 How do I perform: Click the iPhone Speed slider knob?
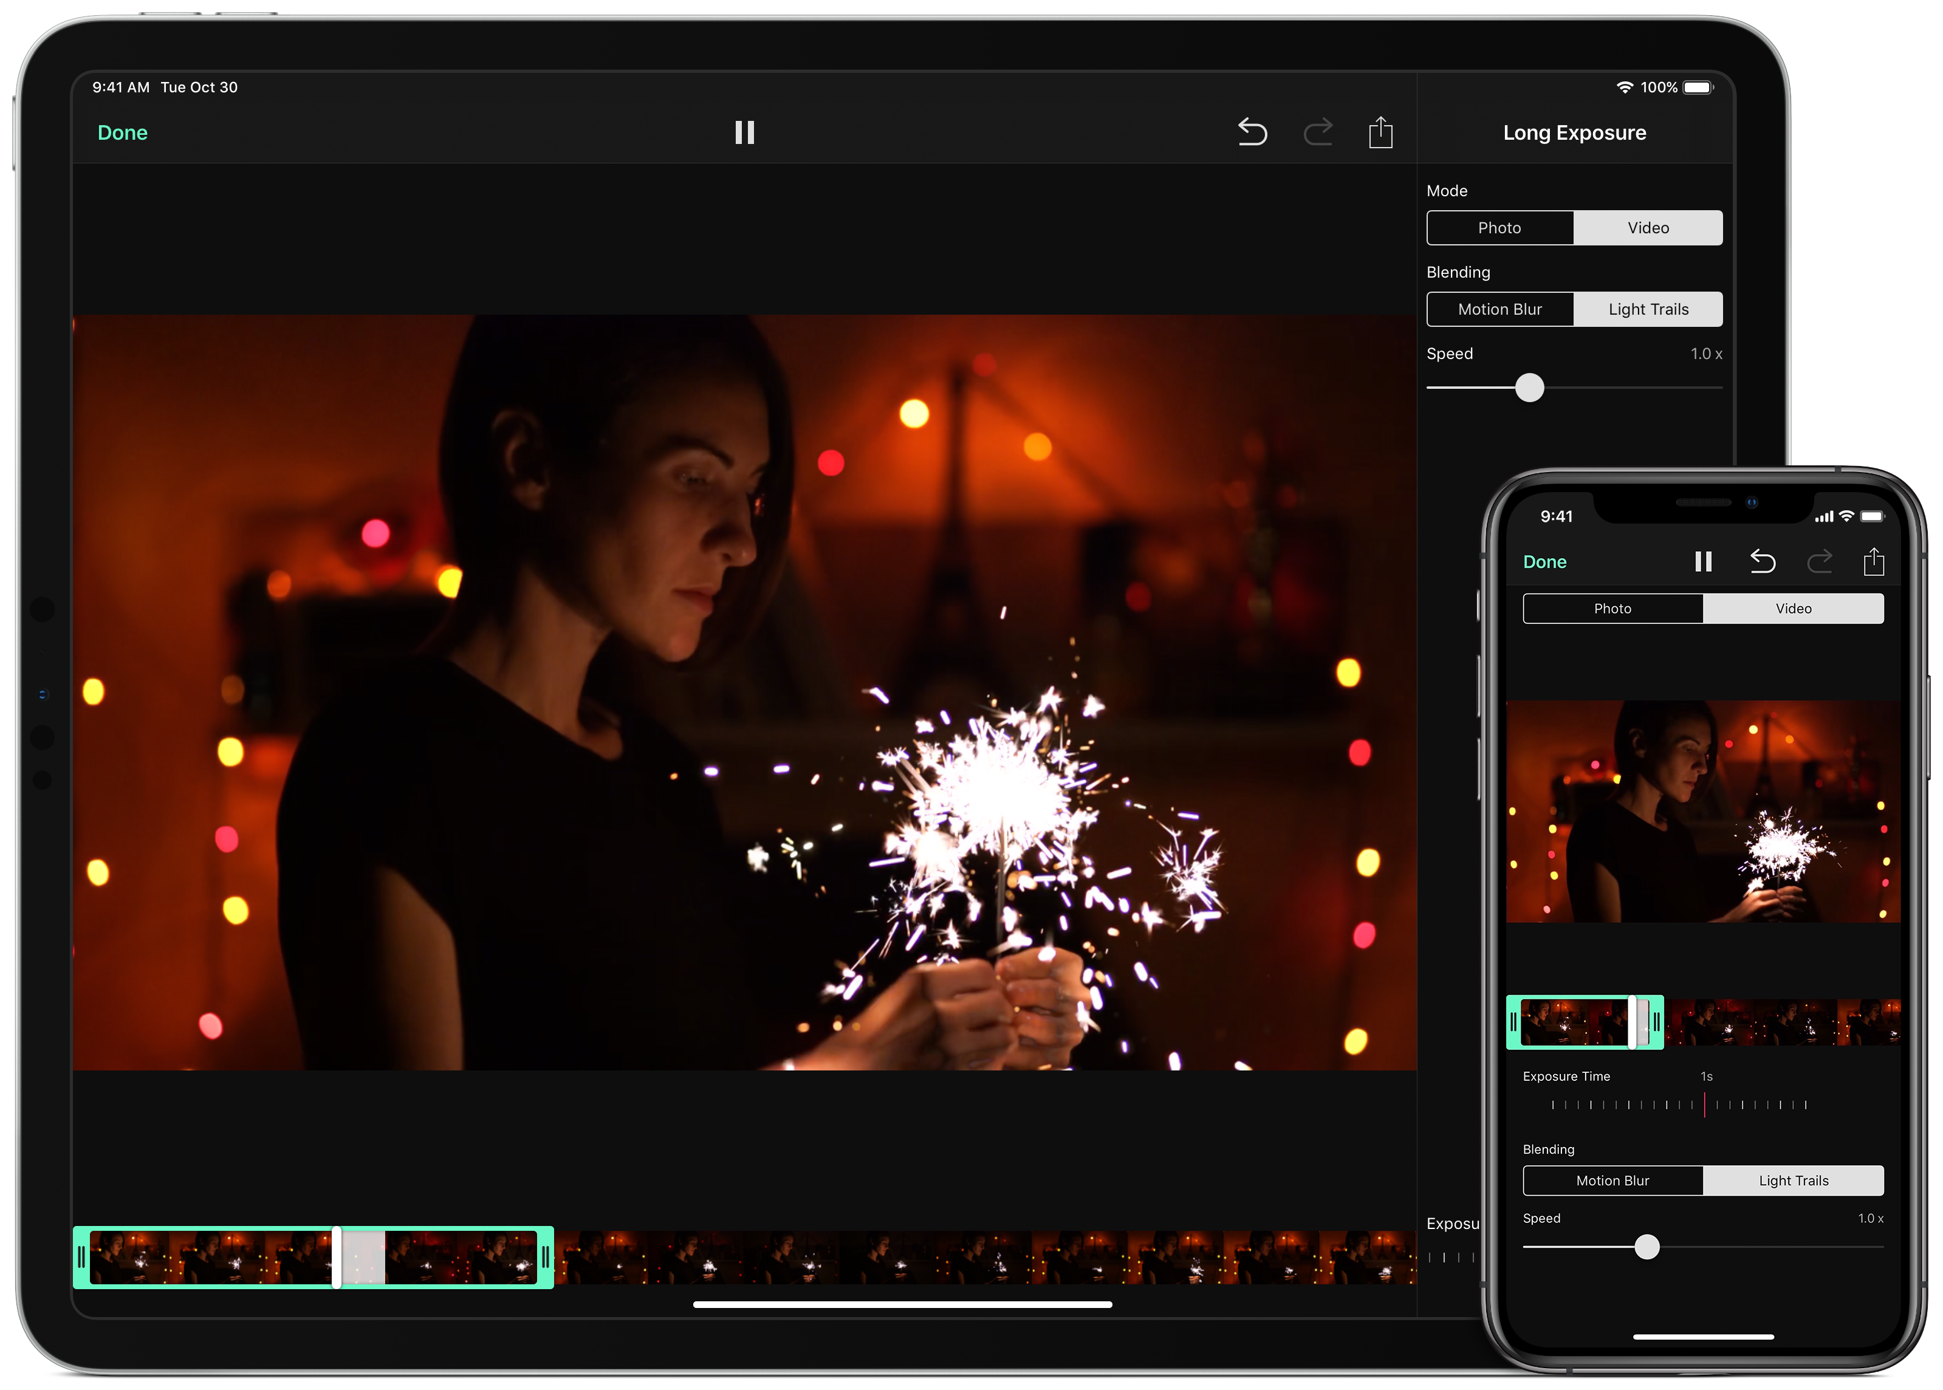(x=1646, y=1247)
